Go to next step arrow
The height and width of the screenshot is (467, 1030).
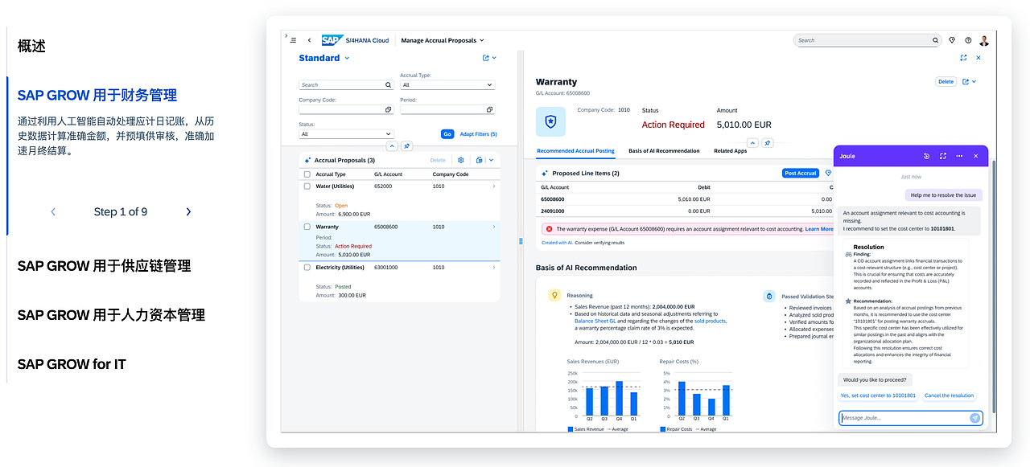pos(188,212)
